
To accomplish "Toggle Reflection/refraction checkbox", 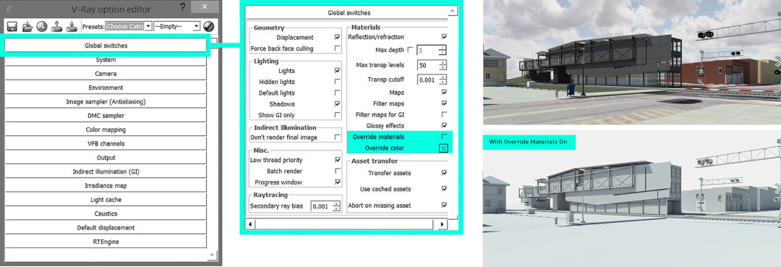I will point(444,37).
